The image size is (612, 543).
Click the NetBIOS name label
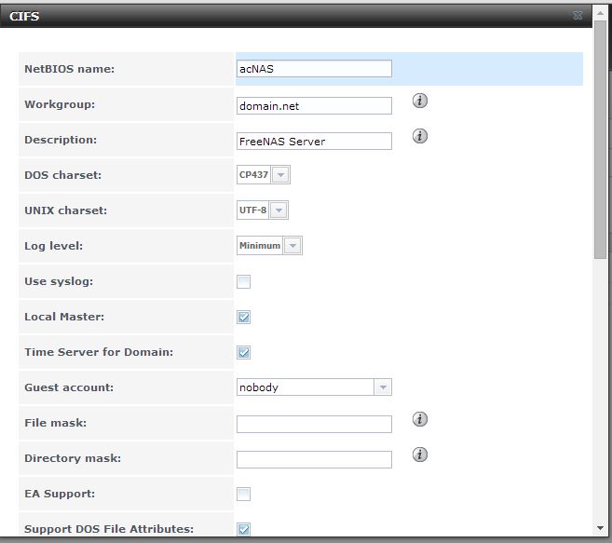tap(70, 69)
